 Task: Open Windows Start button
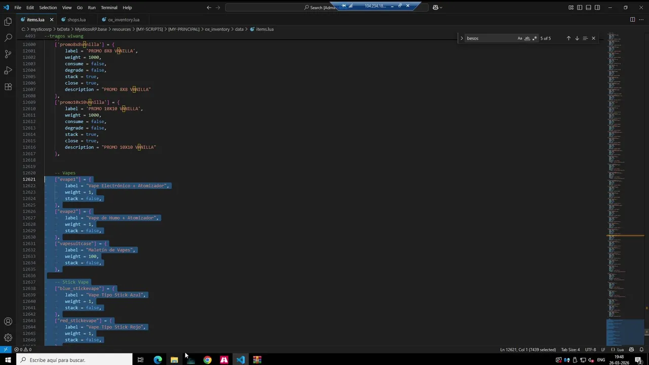coord(9,360)
